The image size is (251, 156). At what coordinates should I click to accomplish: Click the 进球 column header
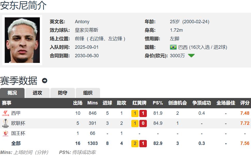(107, 103)
